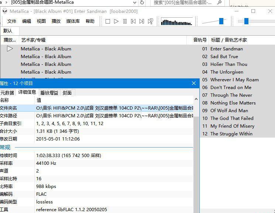The width and height of the screenshot is (275, 213).
Task: Click the 修改日期 value 2015-05-01 11:12:06
Action: pyautogui.click(x=58, y=139)
